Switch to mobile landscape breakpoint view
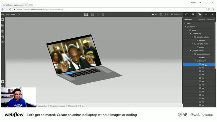Screen dimensions: 217x122 tap(98, 14)
